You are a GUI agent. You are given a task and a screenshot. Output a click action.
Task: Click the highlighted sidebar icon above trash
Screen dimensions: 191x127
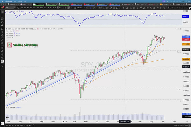click(x=2, y=61)
